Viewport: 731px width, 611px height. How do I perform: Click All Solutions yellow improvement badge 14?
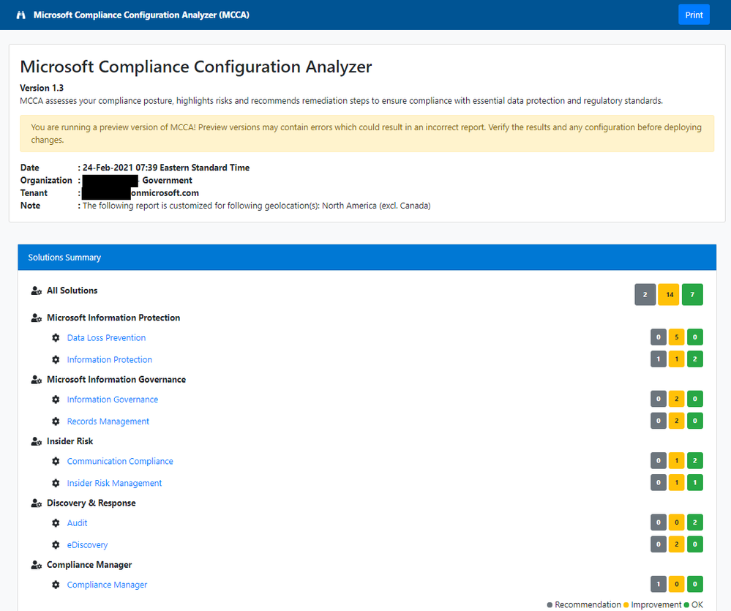[669, 295]
